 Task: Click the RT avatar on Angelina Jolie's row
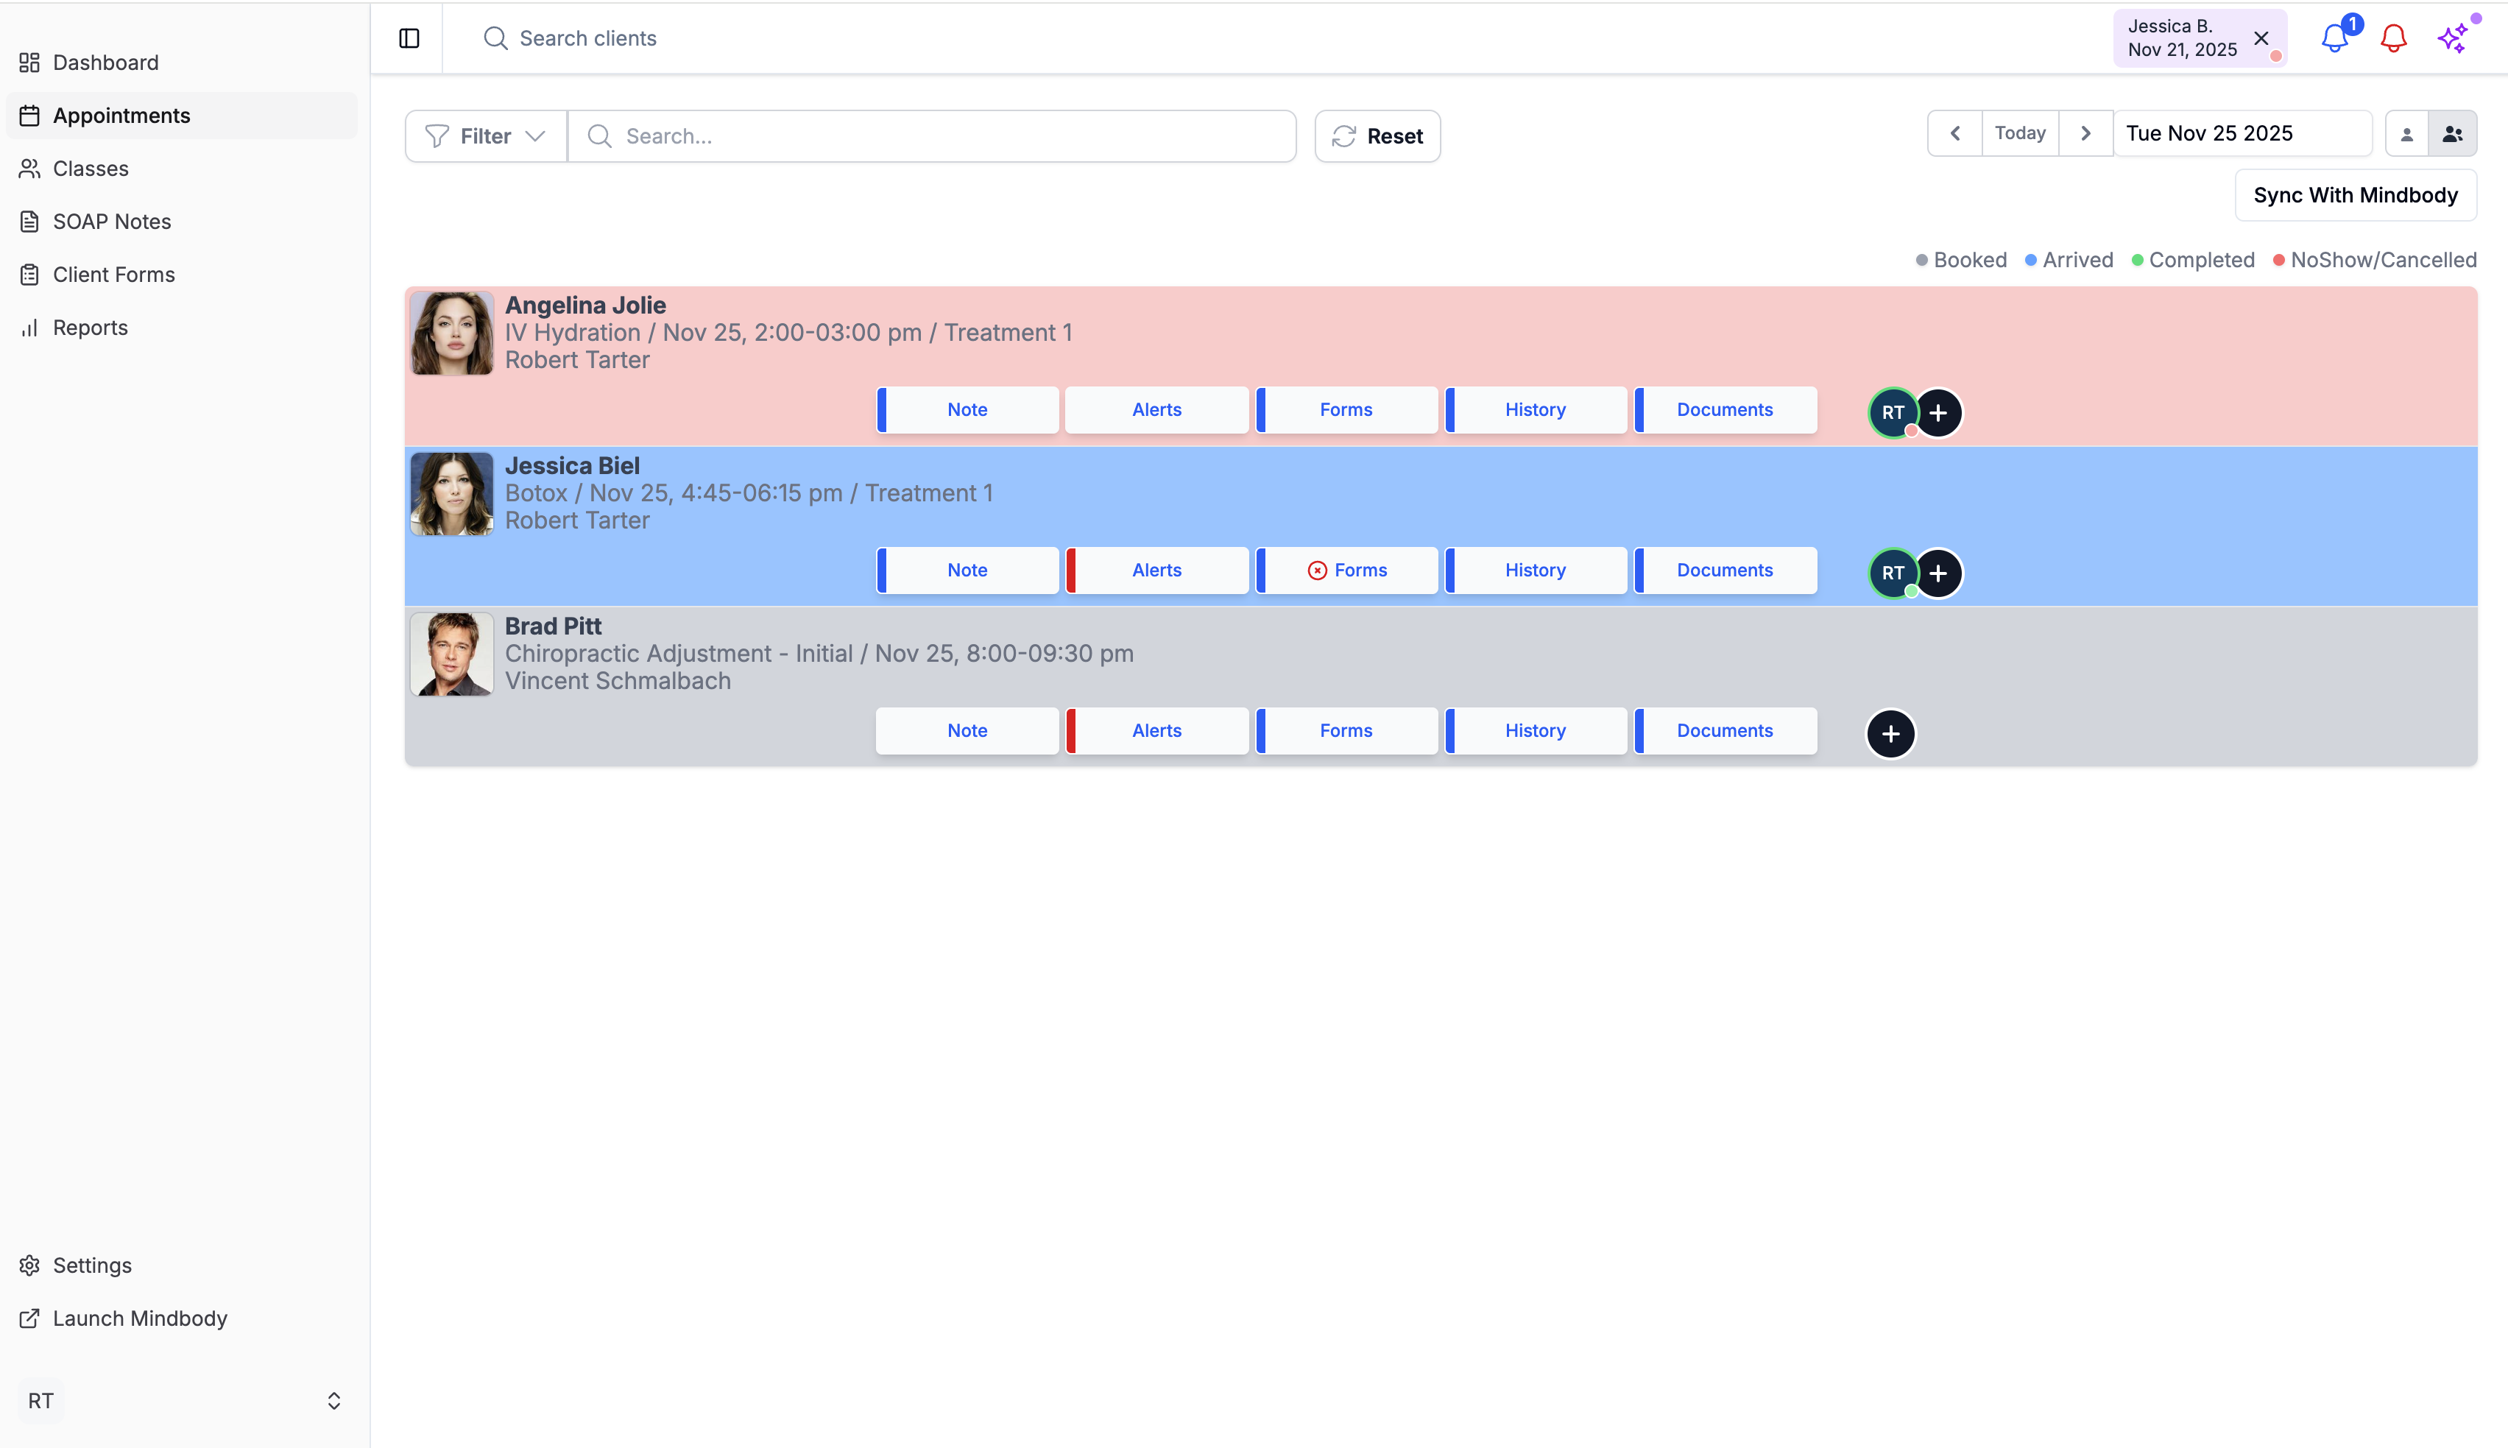[1893, 413]
